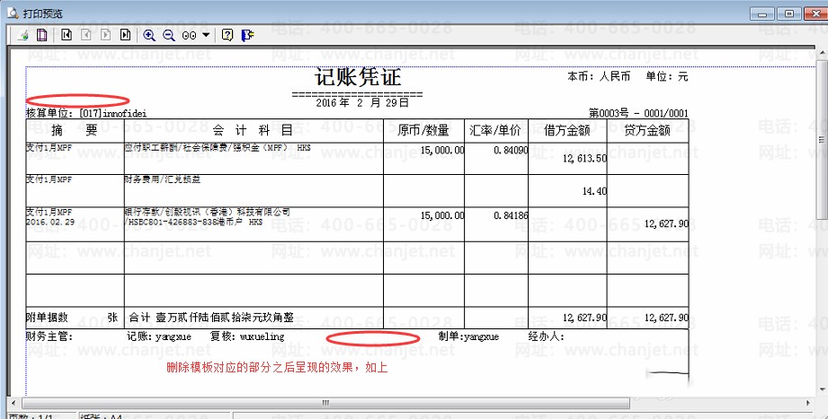Open the help icon
Screen dimensions: 828x419
227,35
